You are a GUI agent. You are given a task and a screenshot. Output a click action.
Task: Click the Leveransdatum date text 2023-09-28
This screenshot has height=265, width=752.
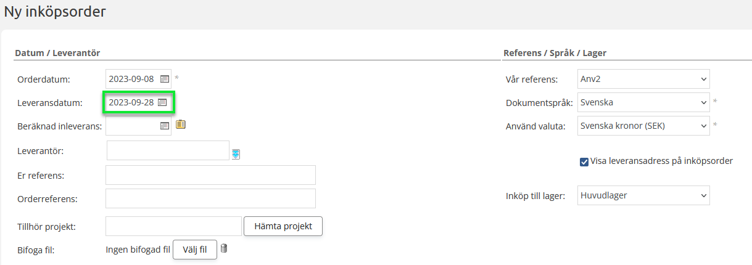click(131, 102)
